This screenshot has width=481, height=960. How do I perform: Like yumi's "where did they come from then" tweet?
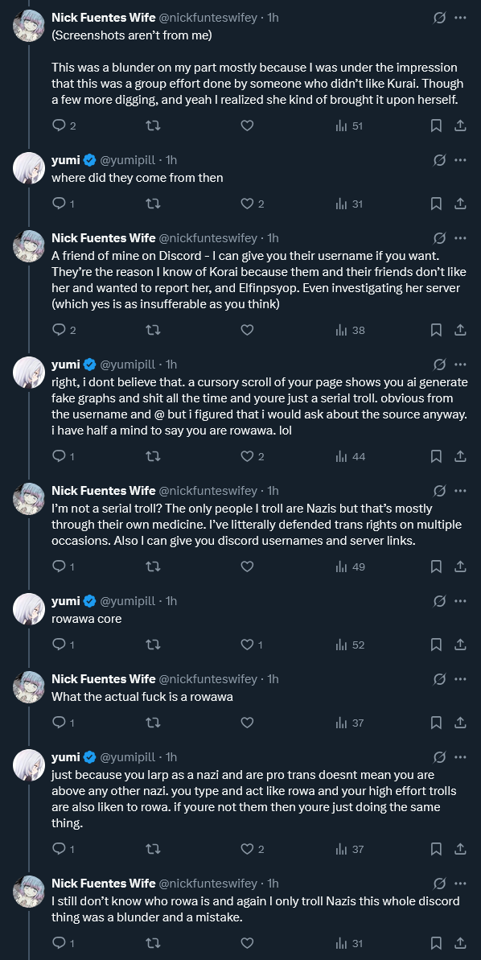coord(252,204)
